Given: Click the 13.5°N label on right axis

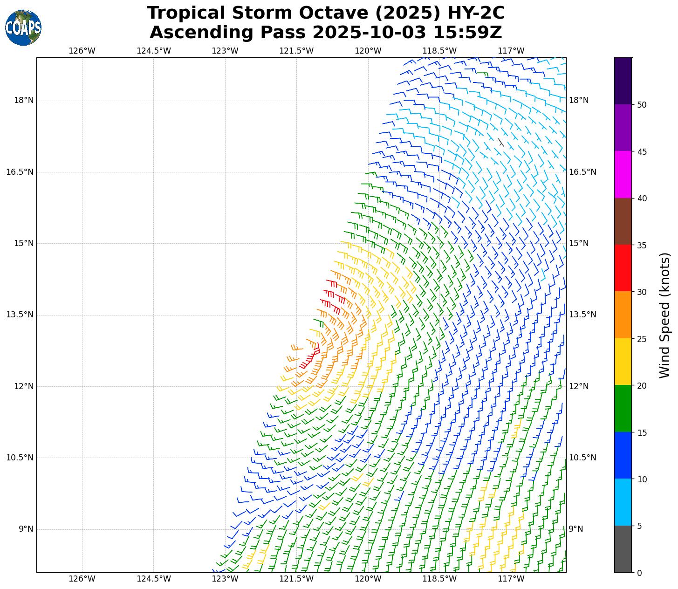Looking at the screenshot, I should pyautogui.click(x=582, y=315).
